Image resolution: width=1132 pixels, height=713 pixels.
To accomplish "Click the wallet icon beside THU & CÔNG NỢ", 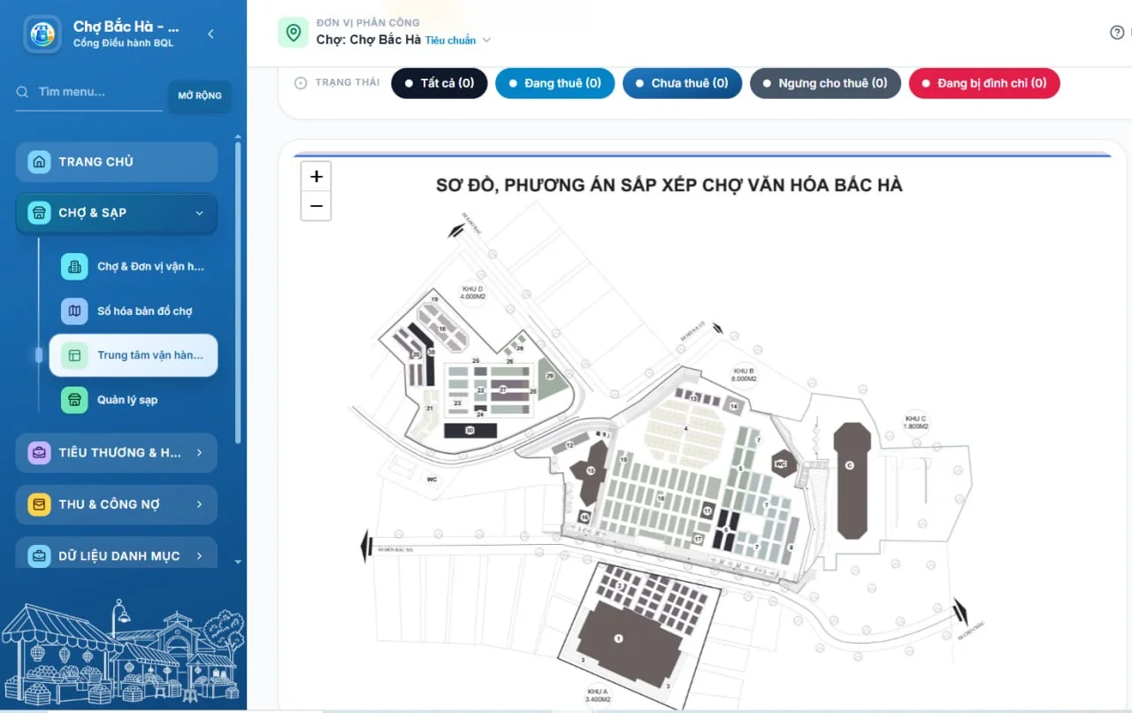I will (39, 504).
